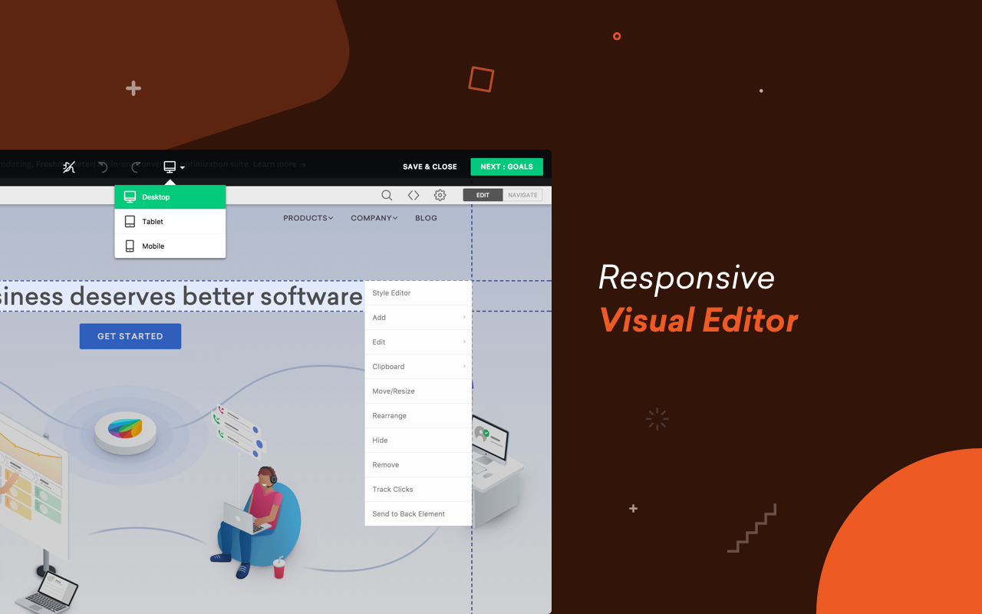The height and width of the screenshot is (614, 982).
Task: Open the Blog nav link
Action: (426, 218)
